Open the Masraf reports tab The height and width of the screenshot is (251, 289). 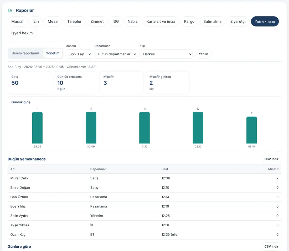tap(18, 21)
